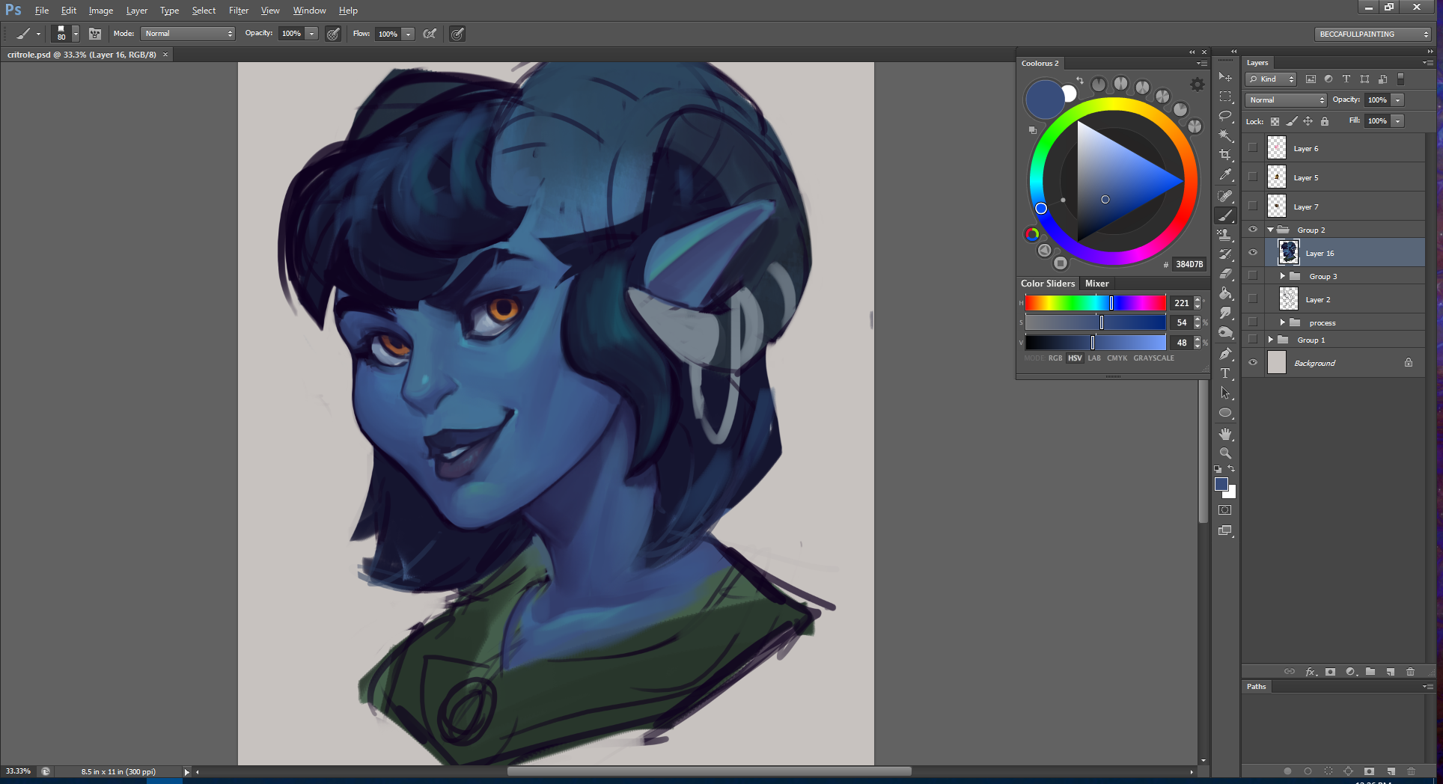The image size is (1443, 784).
Task: Swap foreground and background colors in toolbox
Action: tap(1231, 469)
